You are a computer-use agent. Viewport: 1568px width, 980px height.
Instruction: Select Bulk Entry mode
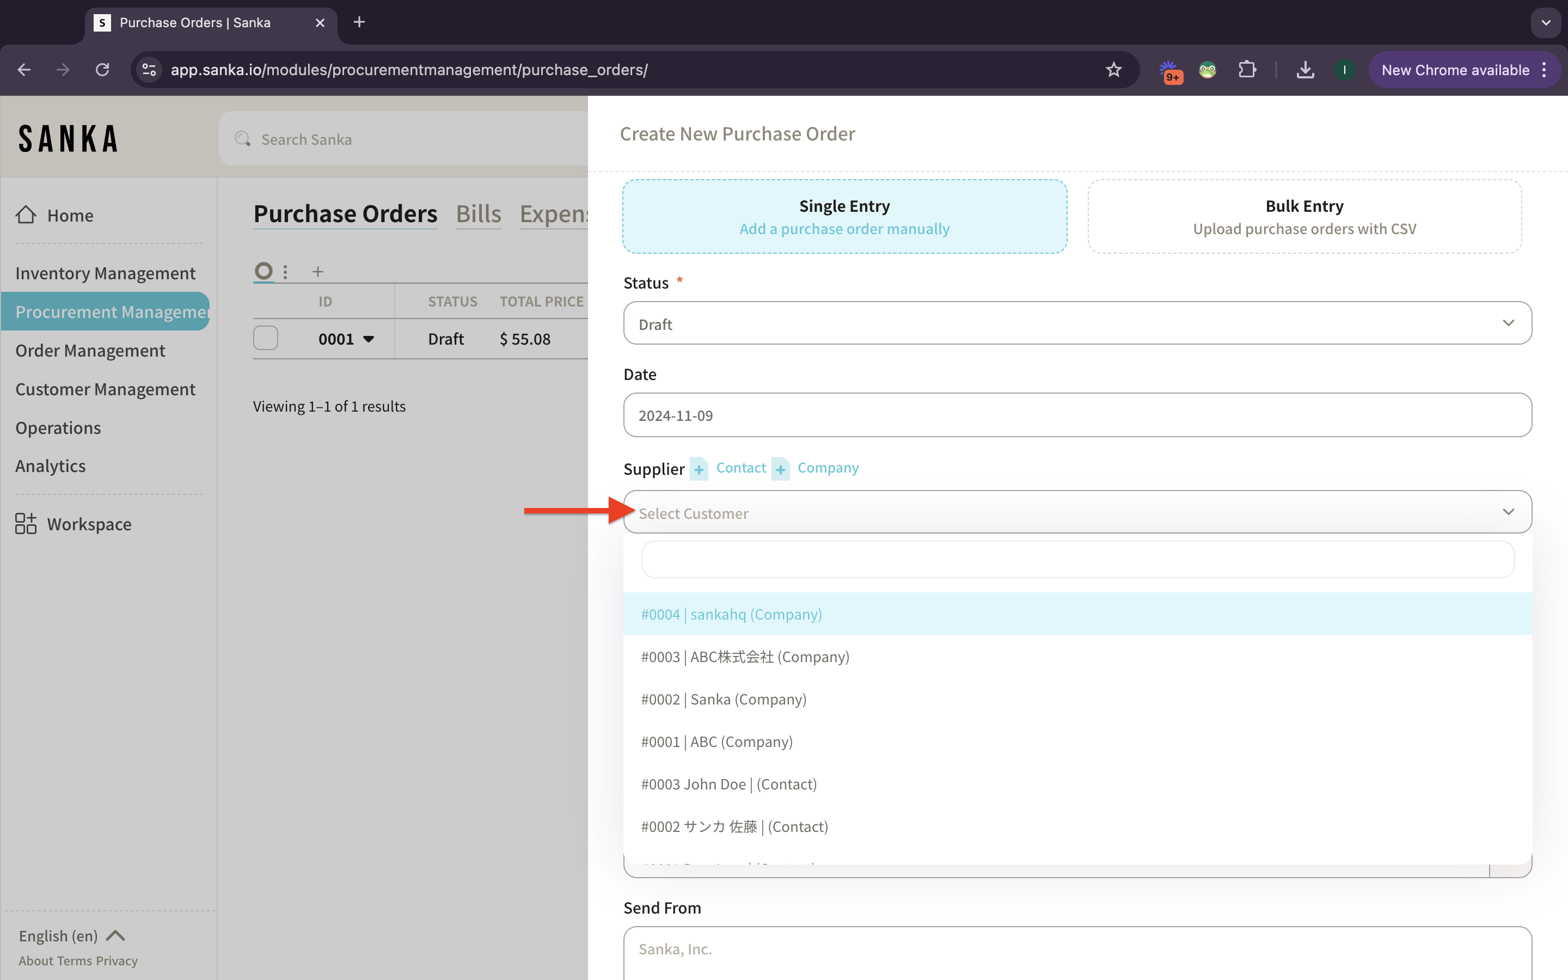click(x=1304, y=217)
